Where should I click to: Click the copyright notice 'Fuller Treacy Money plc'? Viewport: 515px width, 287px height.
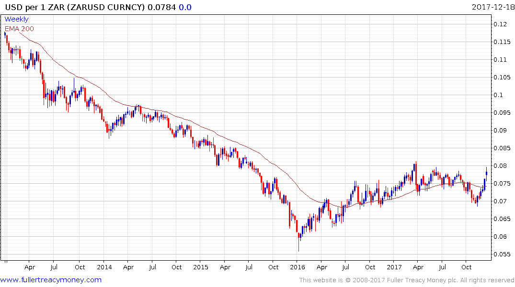422,280
